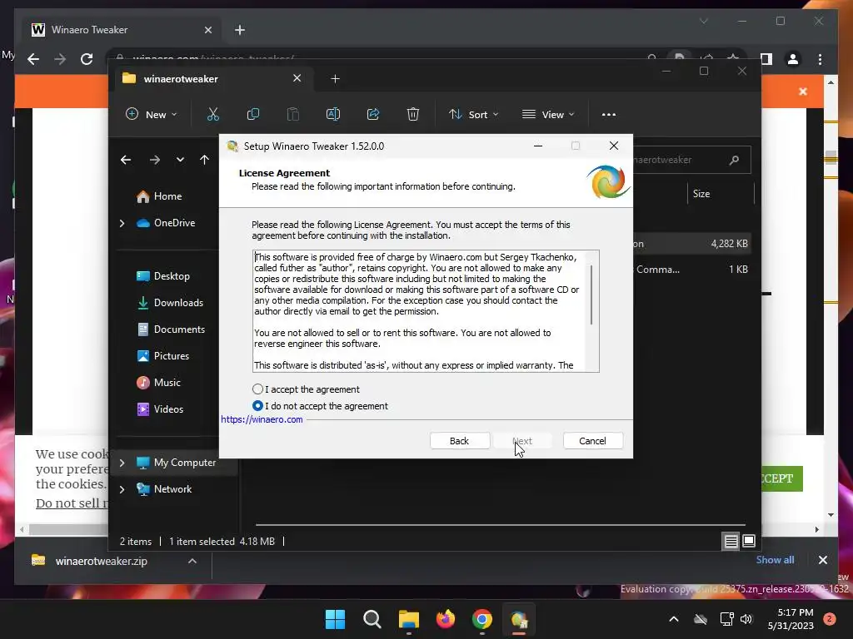This screenshot has width=853, height=639.
Task: Open Downloads in the File Explorer sidebar
Action: click(169, 303)
